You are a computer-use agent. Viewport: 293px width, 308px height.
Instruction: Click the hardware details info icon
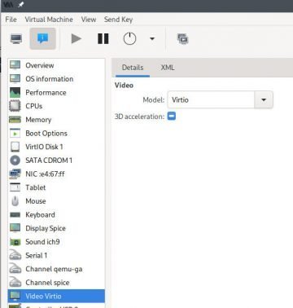pos(43,38)
